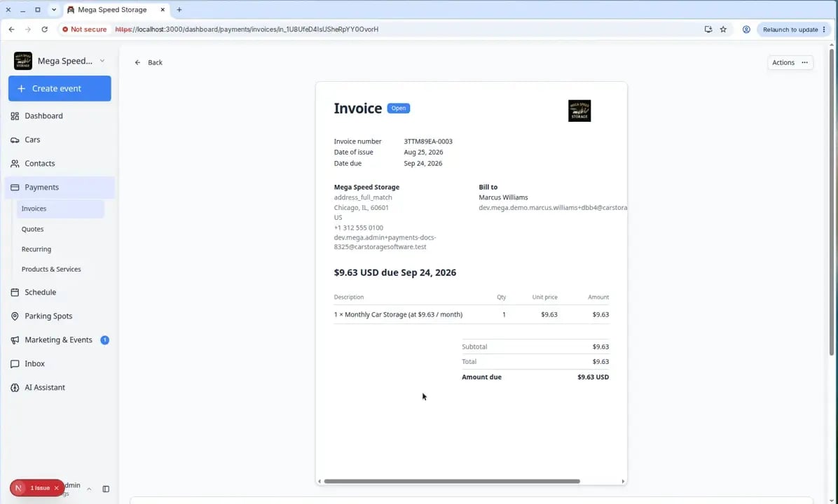Click the Monthly Car Storage line item
The width and height of the screenshot is (838, 504).
pos(398,314)
